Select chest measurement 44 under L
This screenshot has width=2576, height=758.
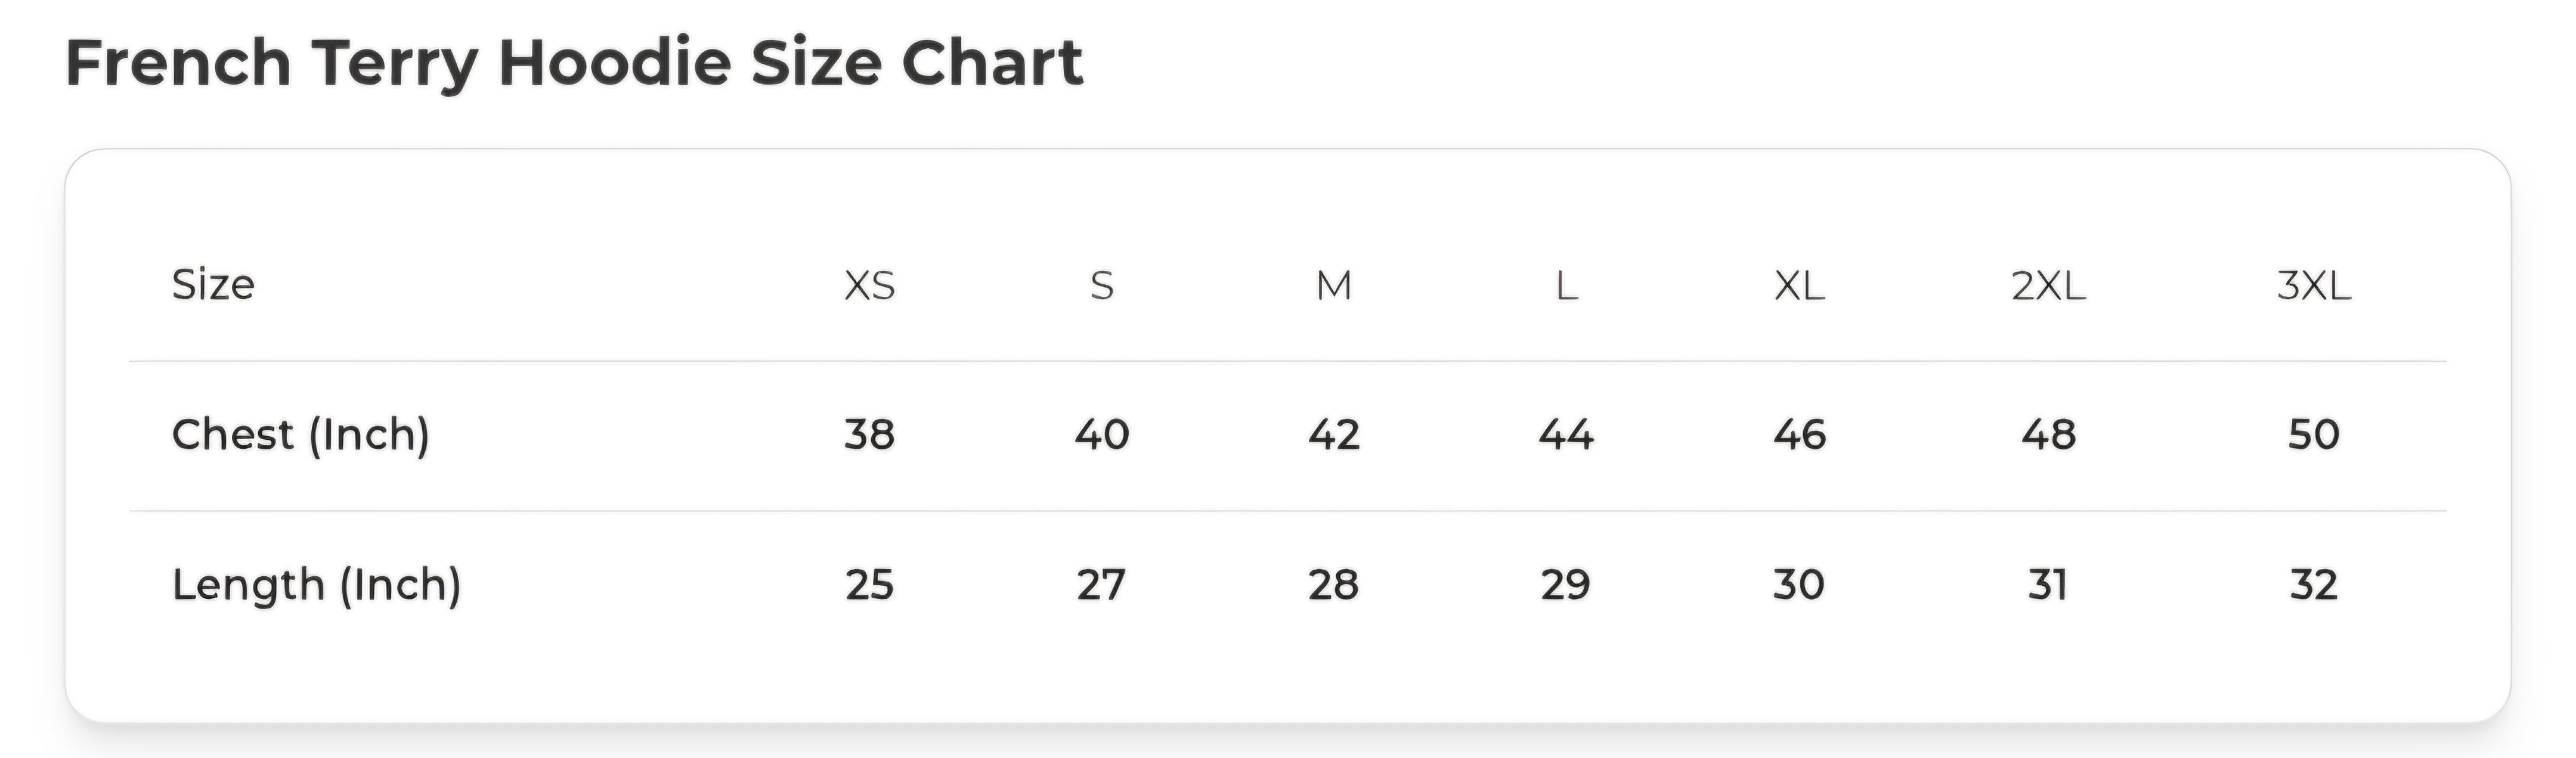click(x=1566, y=435)
